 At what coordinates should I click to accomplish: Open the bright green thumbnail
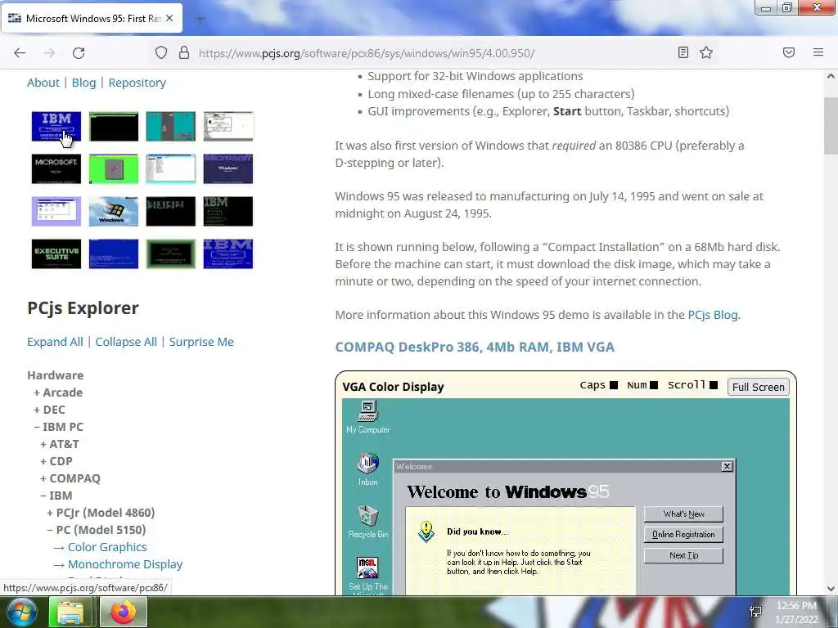[x=113, y=168]
